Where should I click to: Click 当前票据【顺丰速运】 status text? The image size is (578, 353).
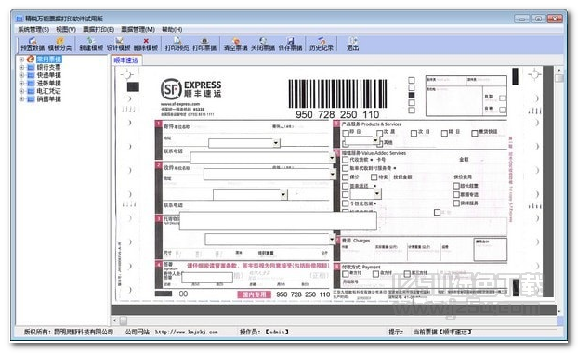442,333
